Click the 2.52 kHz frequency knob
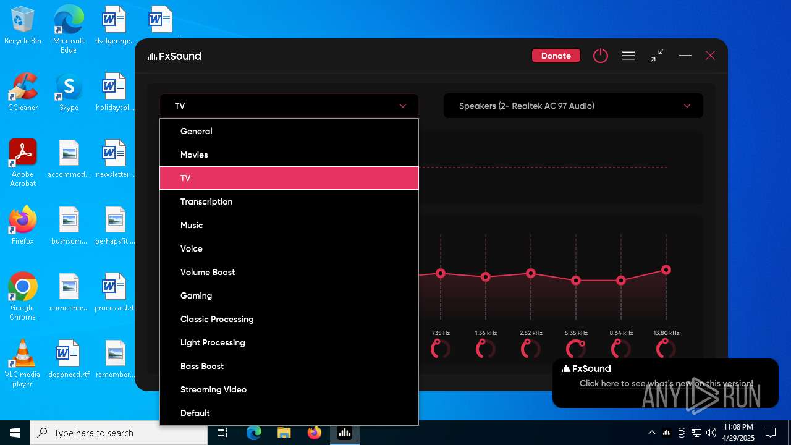791x445 pixels. click(x=531, y=349)
